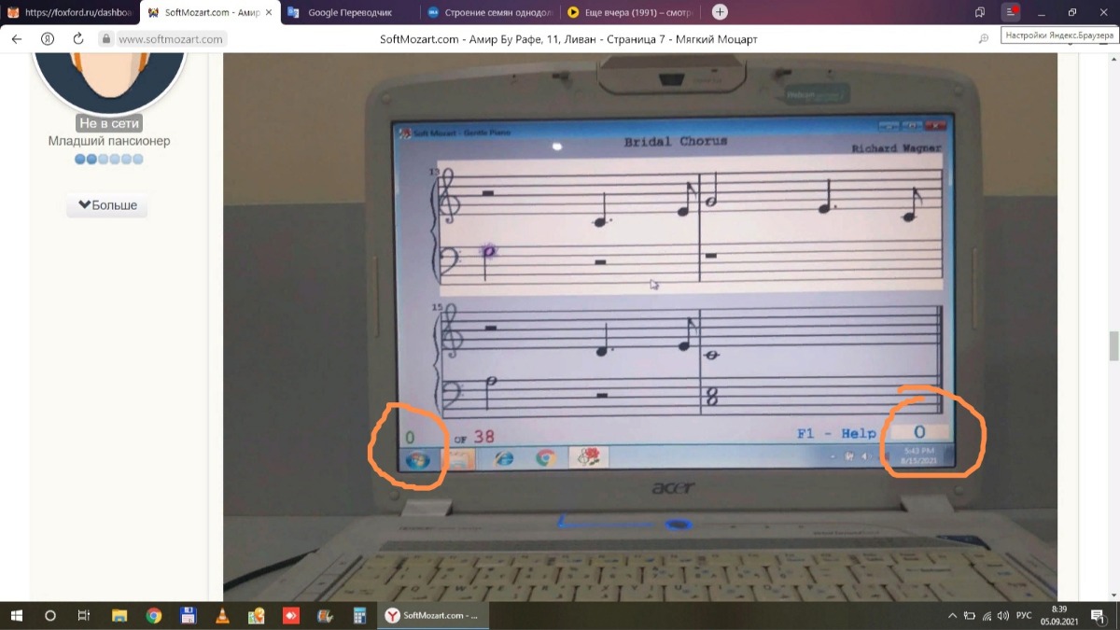
Task: Open Google Chrome from the taskbar
Action: coord(154,616)
